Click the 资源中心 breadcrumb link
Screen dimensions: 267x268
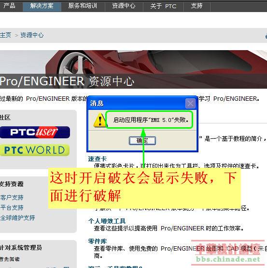pos(32,35)
